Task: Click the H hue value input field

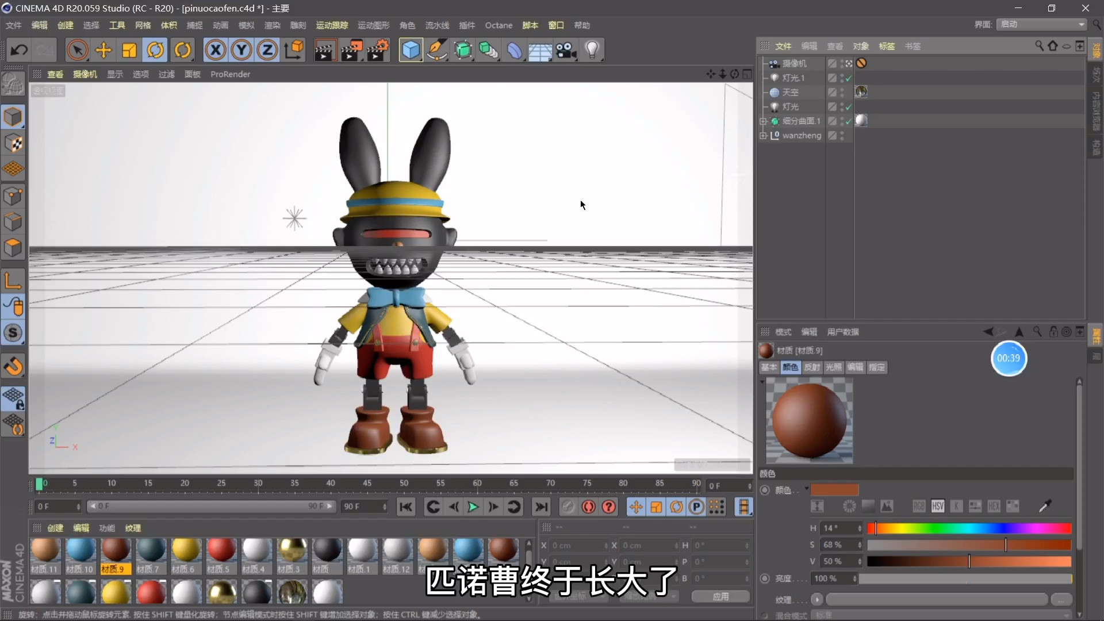Action: [x=841, y=528]
